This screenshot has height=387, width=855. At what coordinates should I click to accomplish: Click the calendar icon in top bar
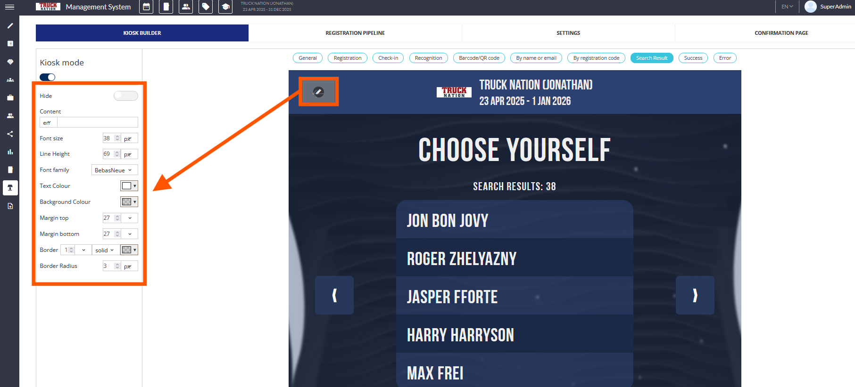coord(146,7)
